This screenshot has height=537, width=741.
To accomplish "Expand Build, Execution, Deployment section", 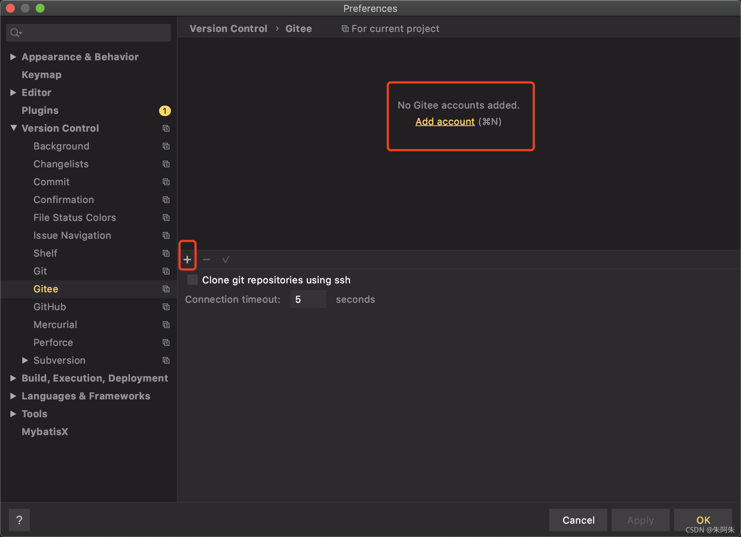I will pos(13,378).
